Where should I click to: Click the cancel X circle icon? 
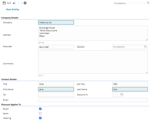click(x=25, y=3)
